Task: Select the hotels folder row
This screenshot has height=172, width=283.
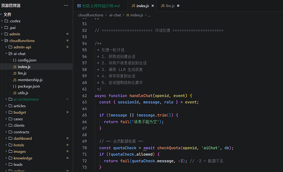Action: click(36, 145)
